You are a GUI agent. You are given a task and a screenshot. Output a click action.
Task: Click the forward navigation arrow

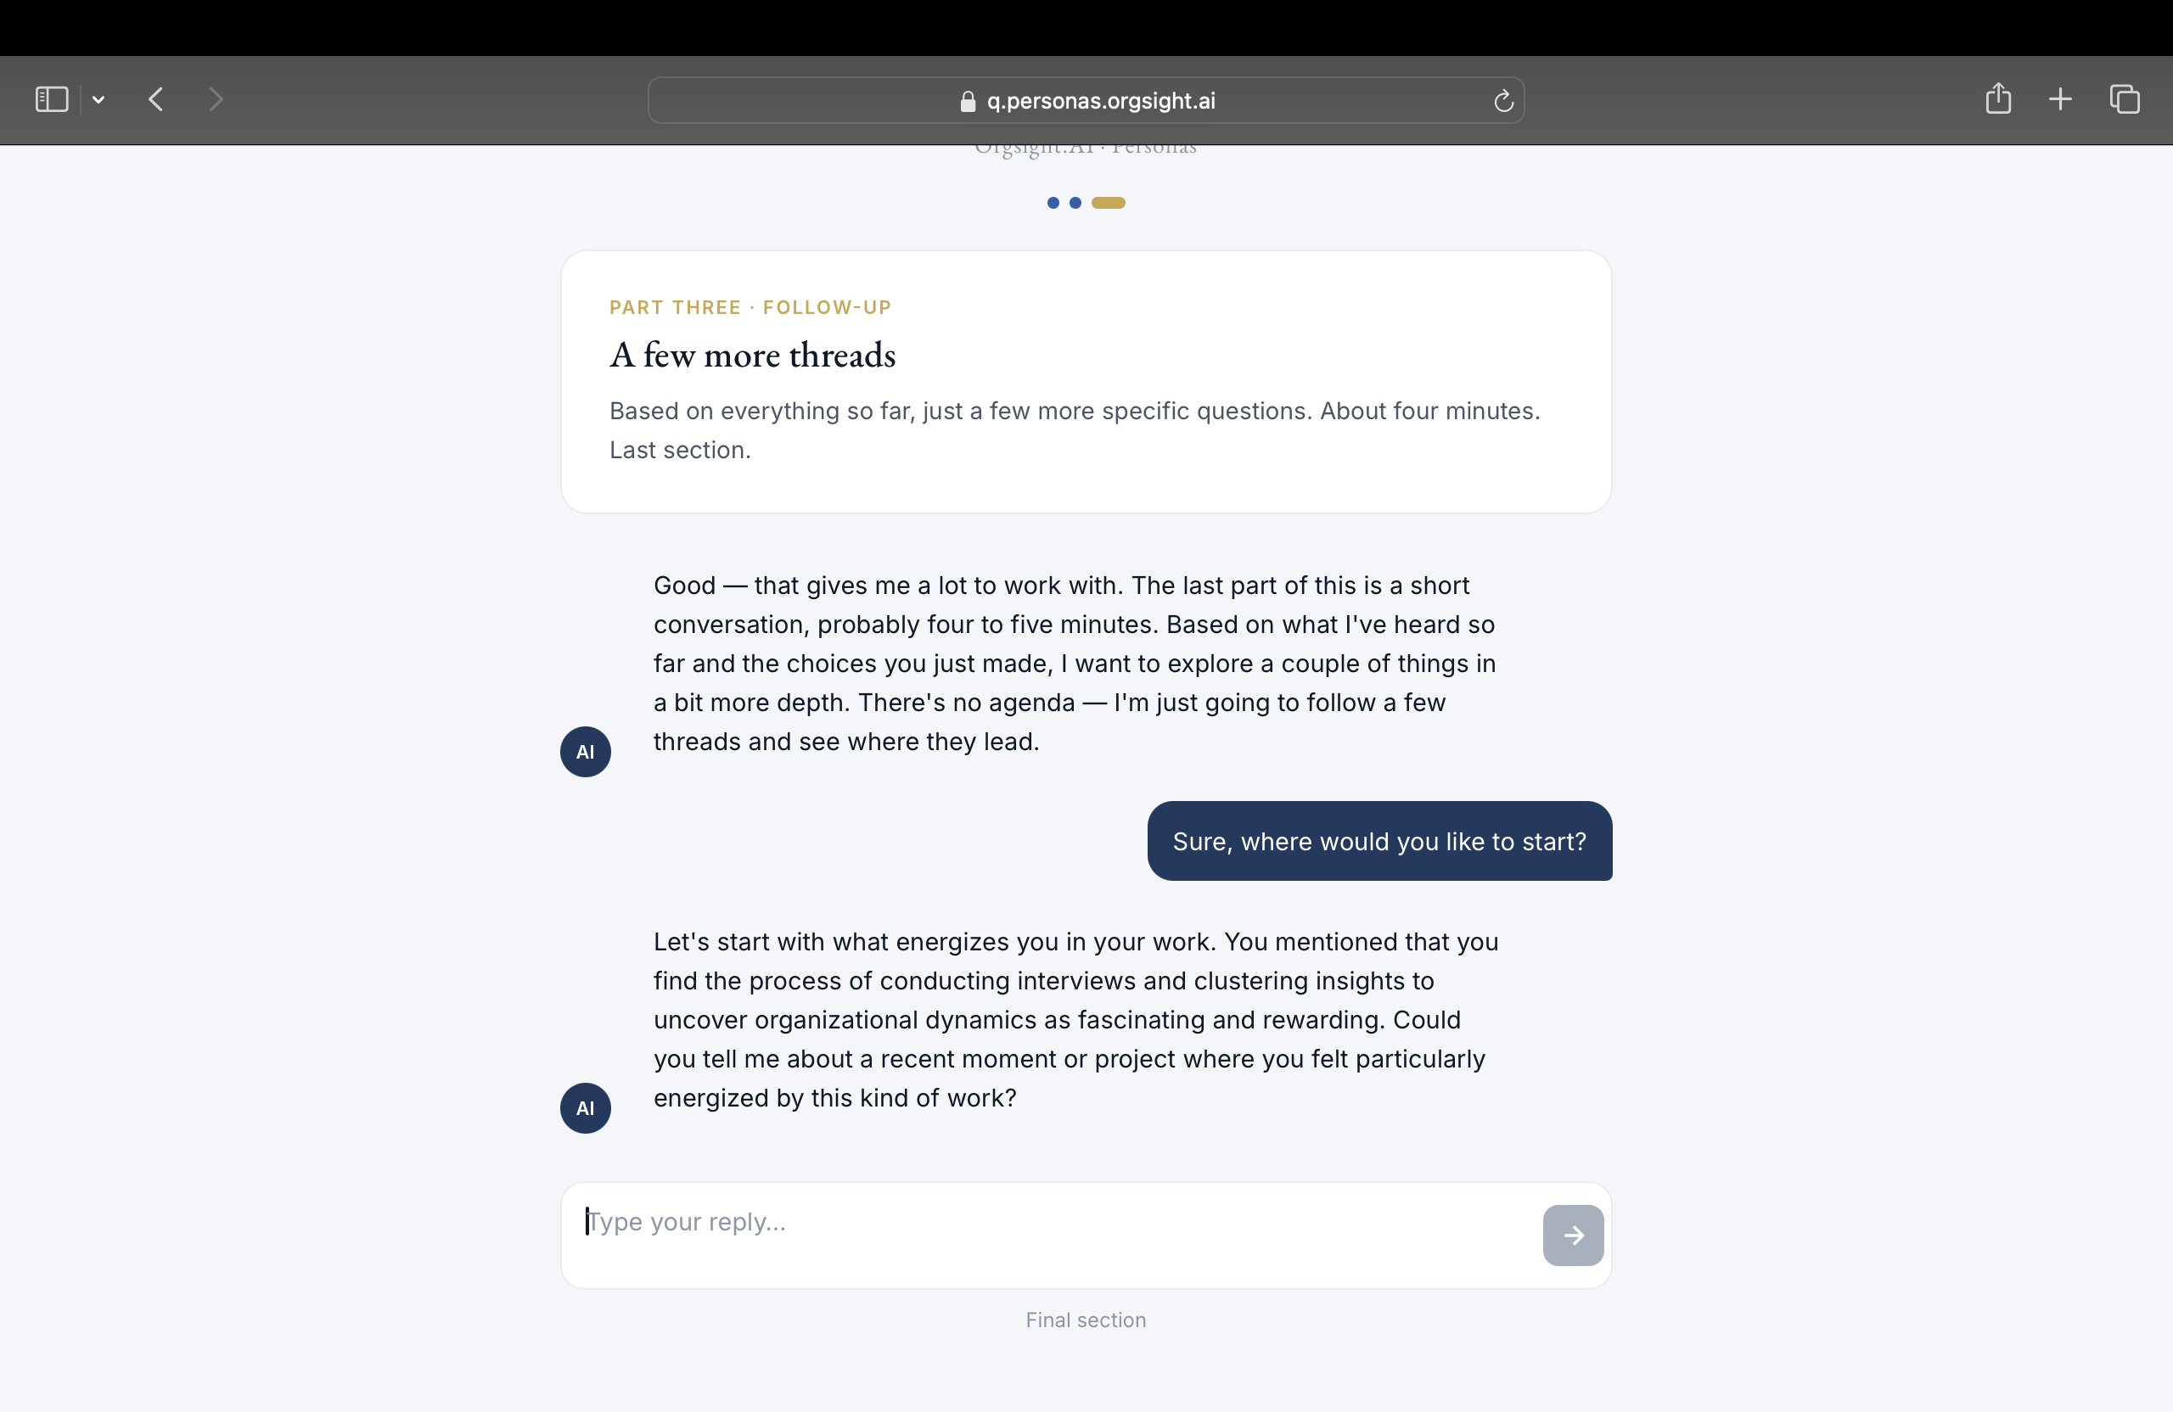point(216,99)
